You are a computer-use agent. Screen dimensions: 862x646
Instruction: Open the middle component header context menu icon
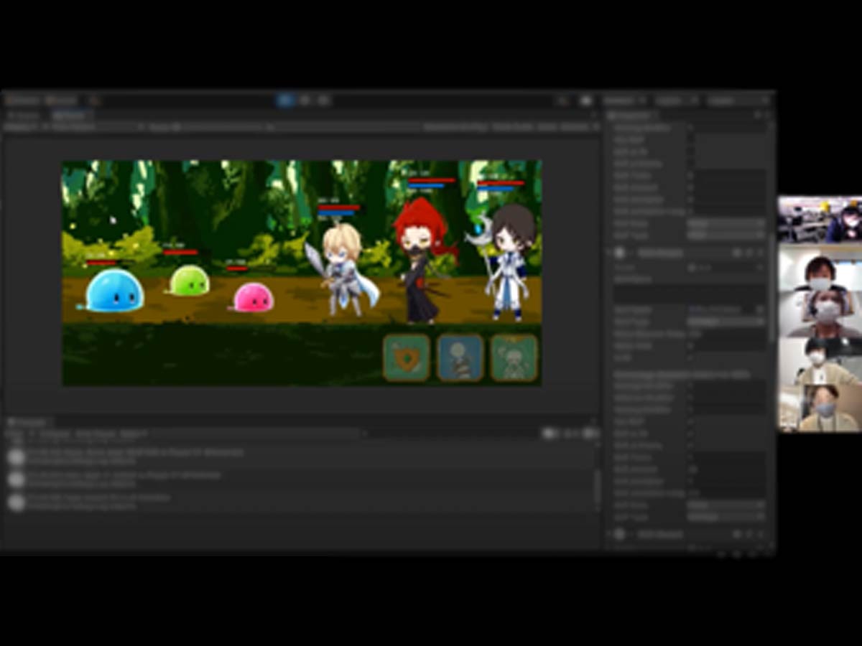pos(760,253)
